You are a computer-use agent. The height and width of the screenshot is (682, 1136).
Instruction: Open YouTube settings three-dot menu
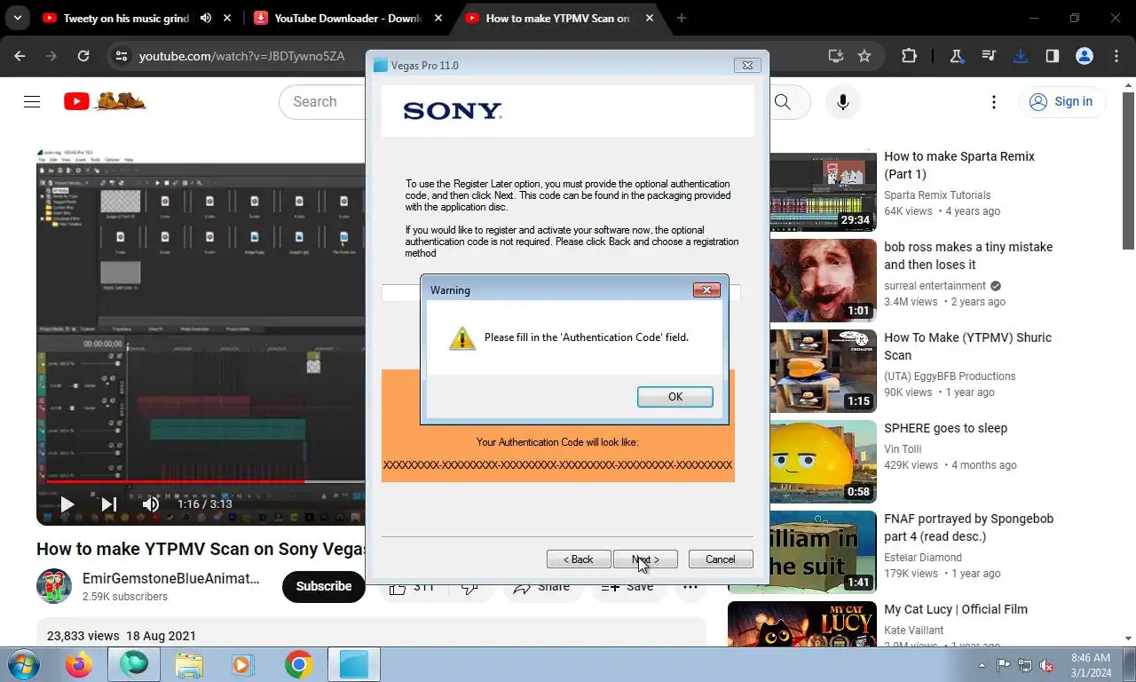[x=994, y=101]
